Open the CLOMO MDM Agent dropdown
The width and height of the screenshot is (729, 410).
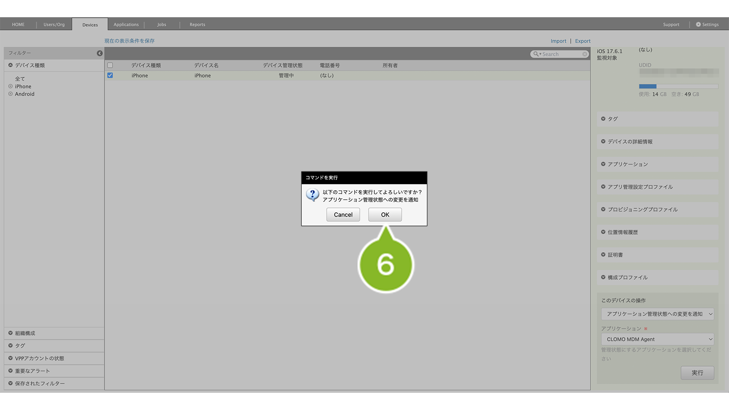pos(657,339)
